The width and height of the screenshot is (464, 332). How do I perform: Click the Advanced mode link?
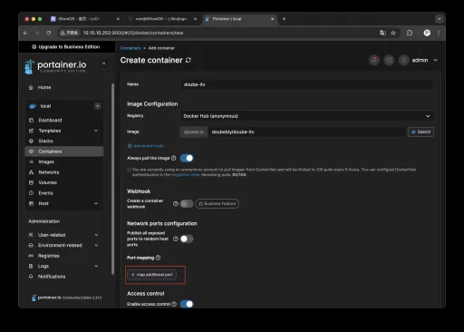146,146
